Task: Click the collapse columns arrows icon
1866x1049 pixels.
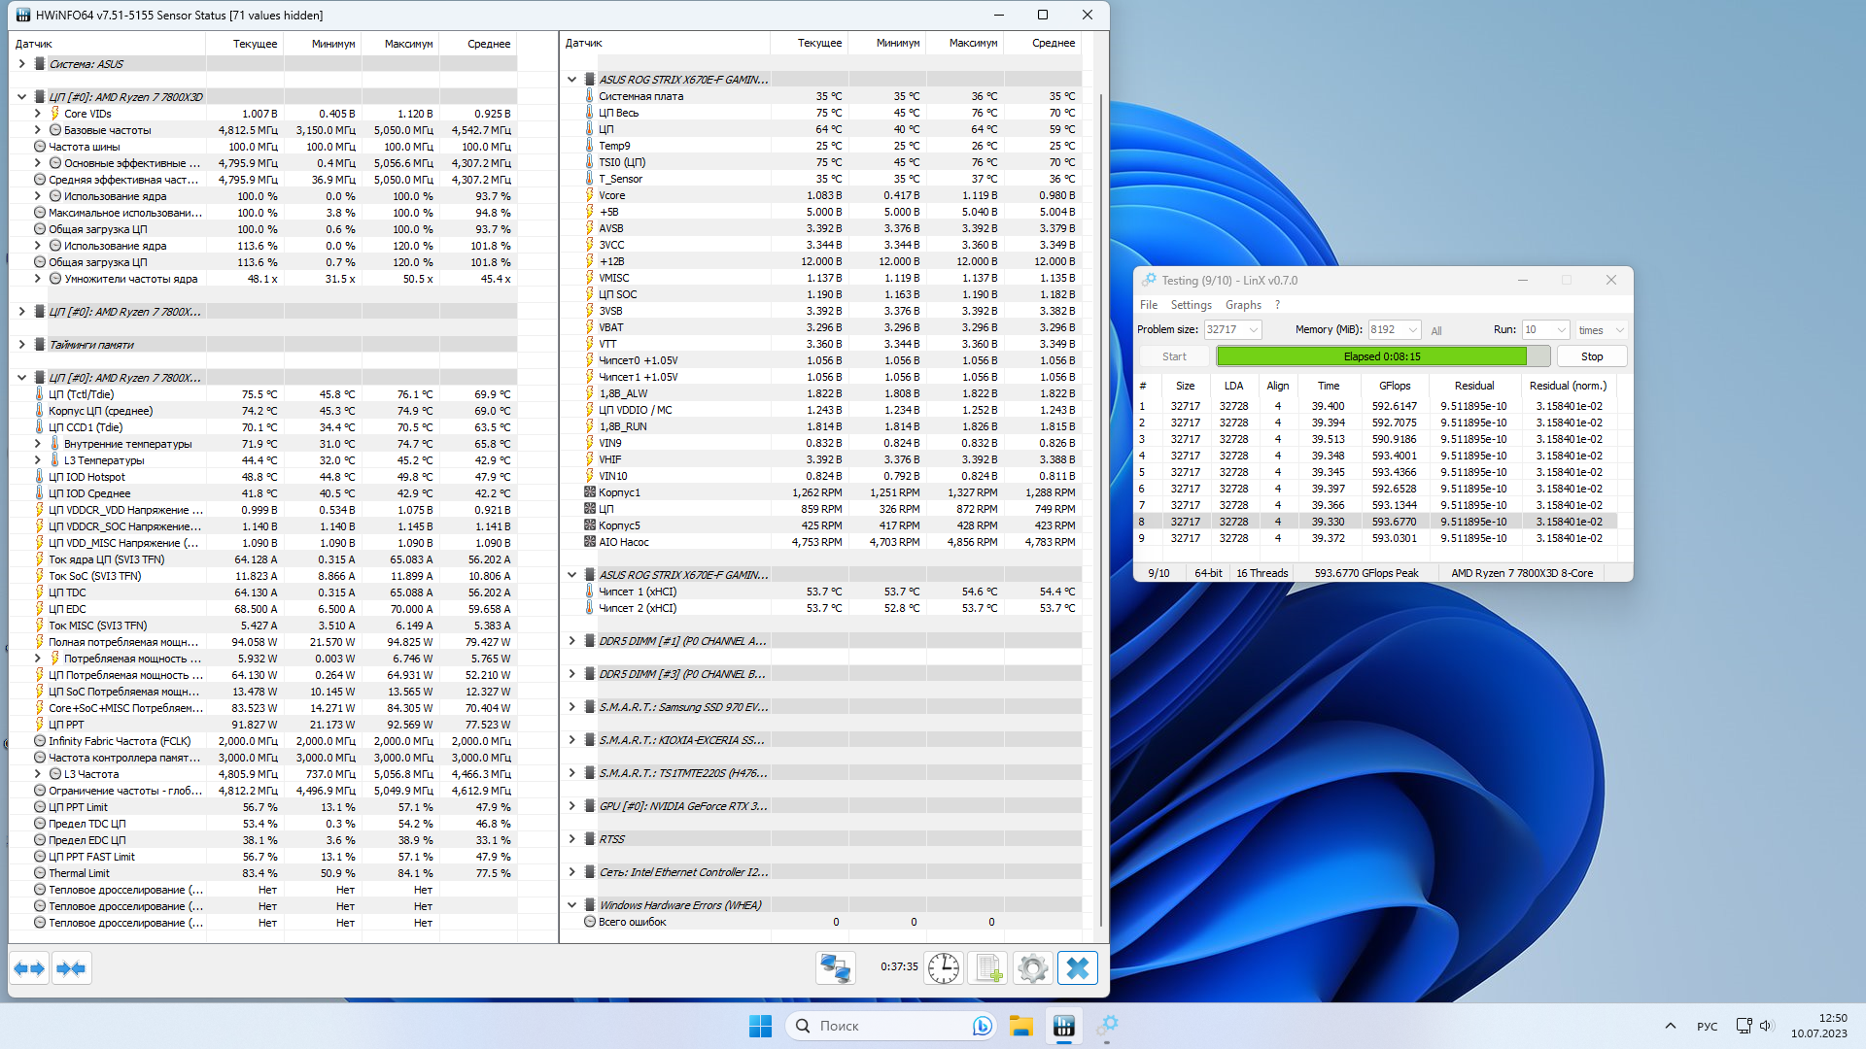Action: (x=71, y=968)
